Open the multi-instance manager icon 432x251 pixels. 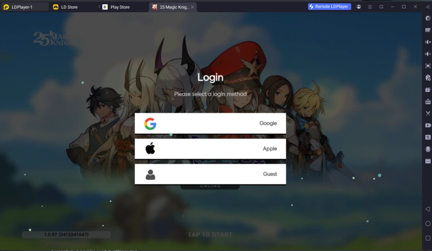coord(428,90)
